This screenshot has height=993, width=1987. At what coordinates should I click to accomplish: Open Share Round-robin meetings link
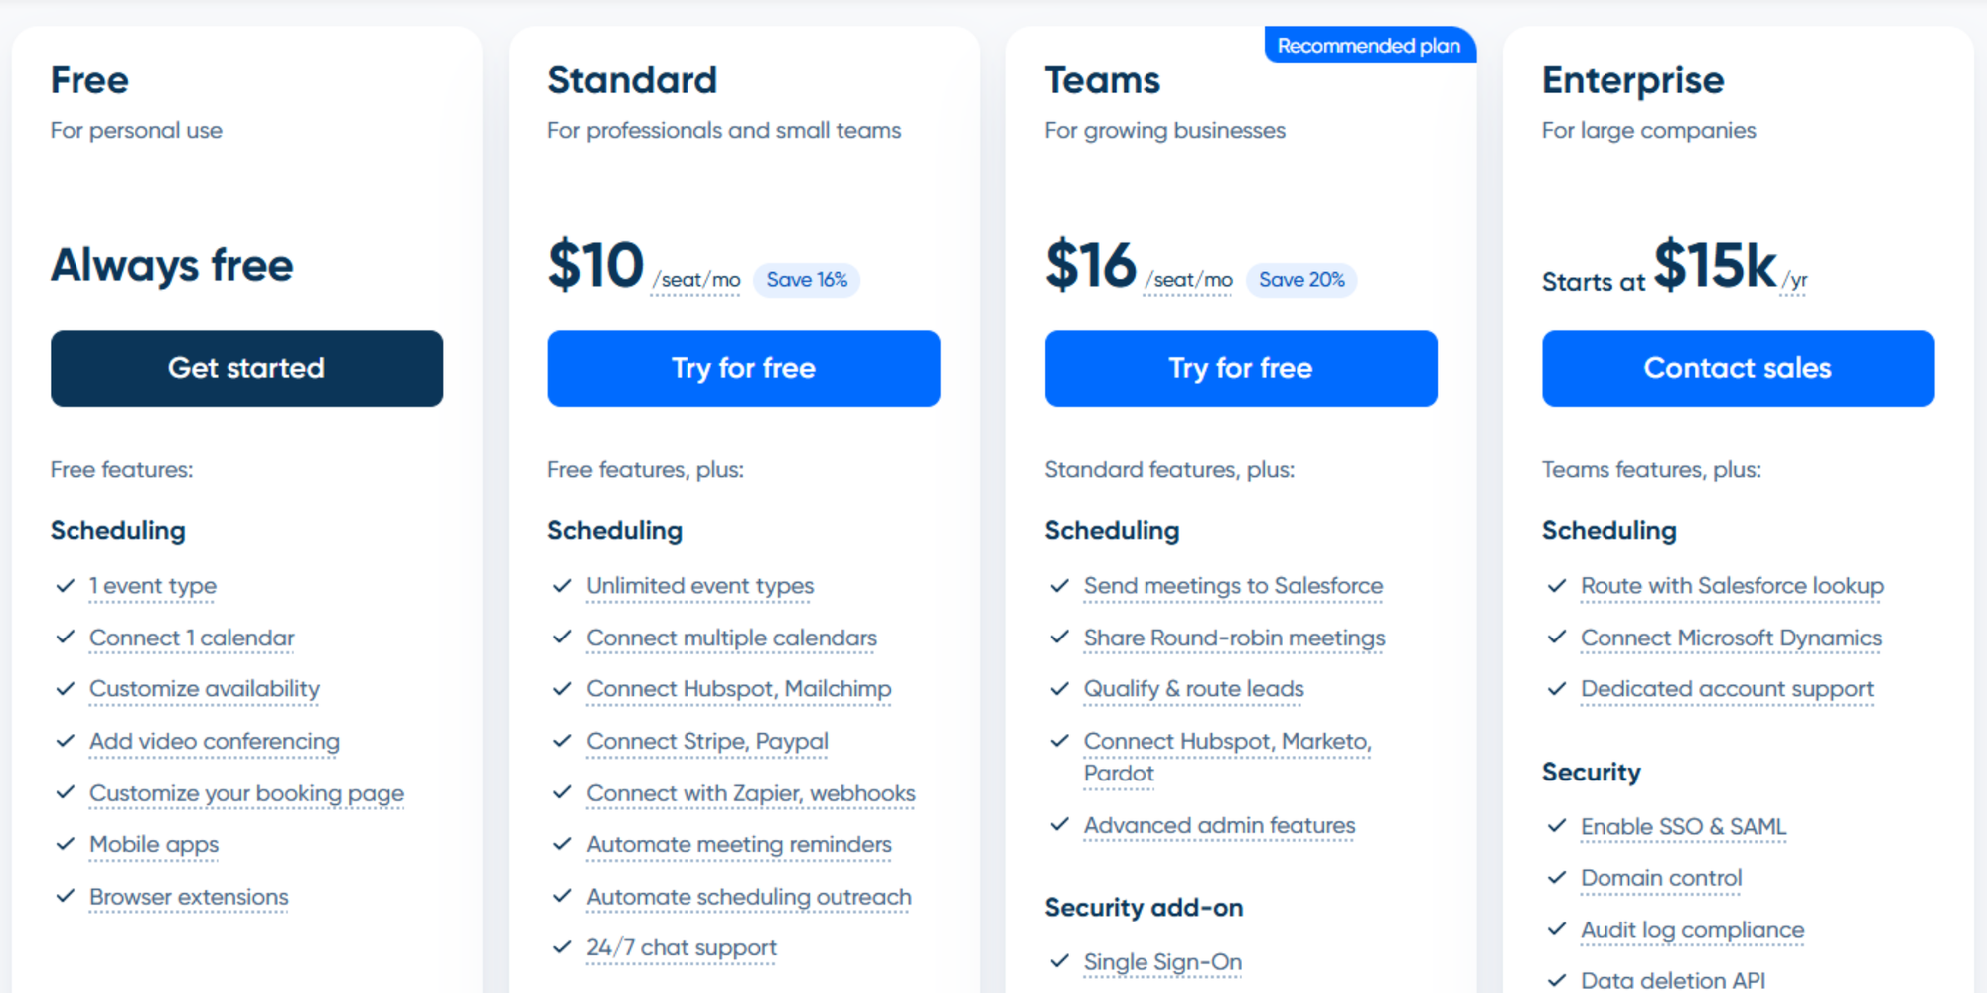point(1233,638)
